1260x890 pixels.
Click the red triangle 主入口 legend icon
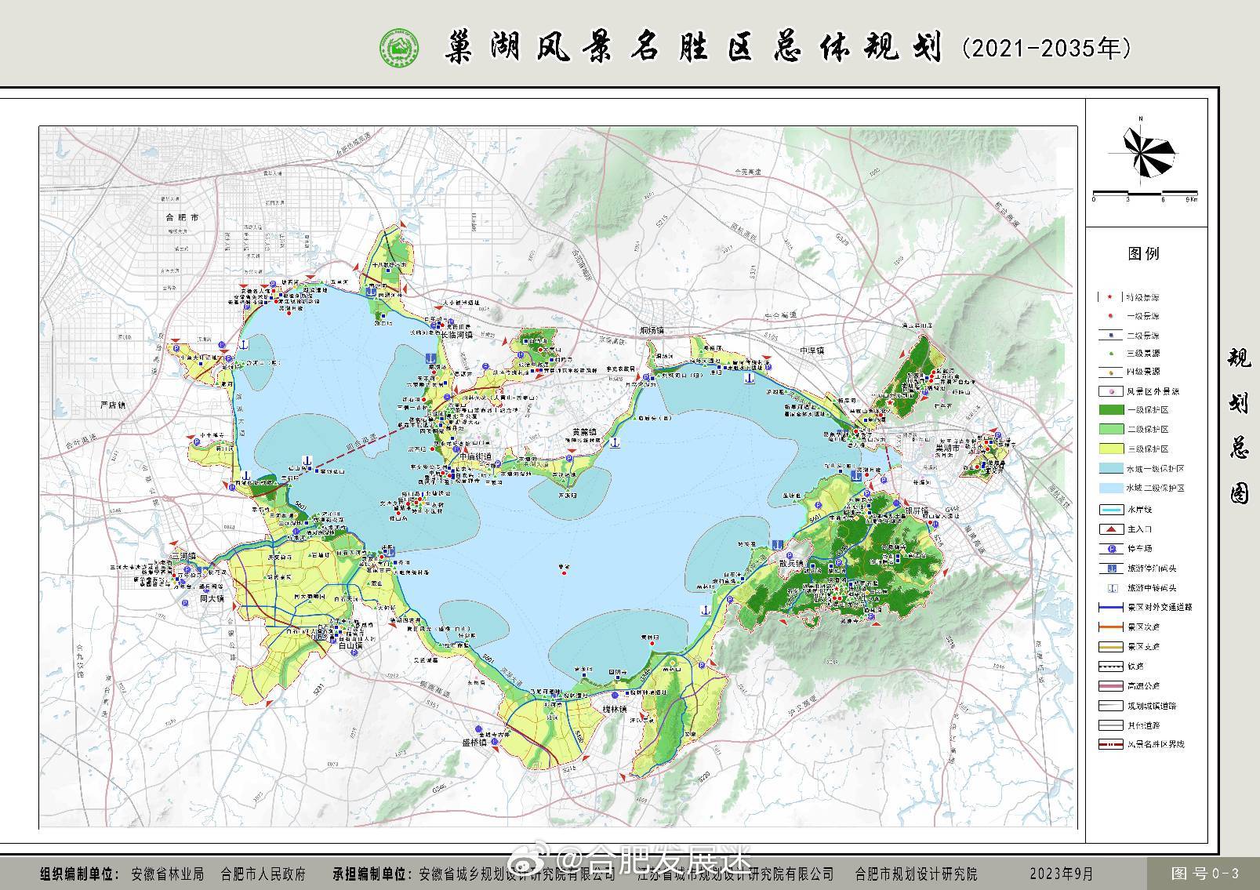pyautogui.click(x=1111, y=529)
